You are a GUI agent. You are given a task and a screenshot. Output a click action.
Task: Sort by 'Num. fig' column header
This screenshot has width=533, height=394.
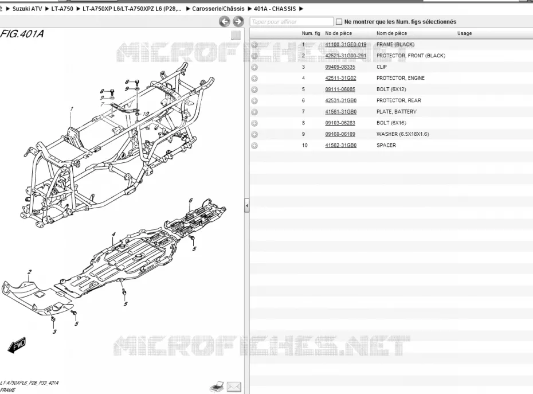(311, 33)
